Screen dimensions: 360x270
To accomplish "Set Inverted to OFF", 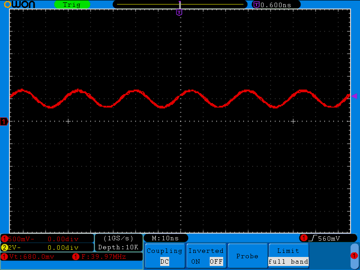I will tap(216, 261).
